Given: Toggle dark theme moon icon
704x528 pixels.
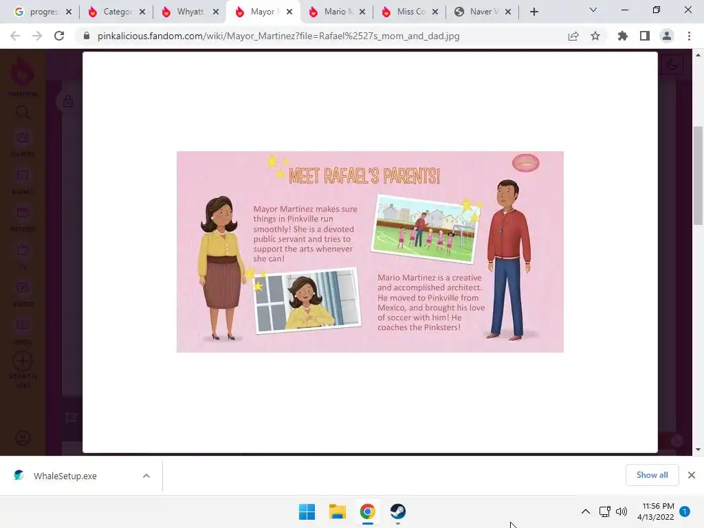Looking at the screenshot, I should pyautogui.click(x=672, y=65).
